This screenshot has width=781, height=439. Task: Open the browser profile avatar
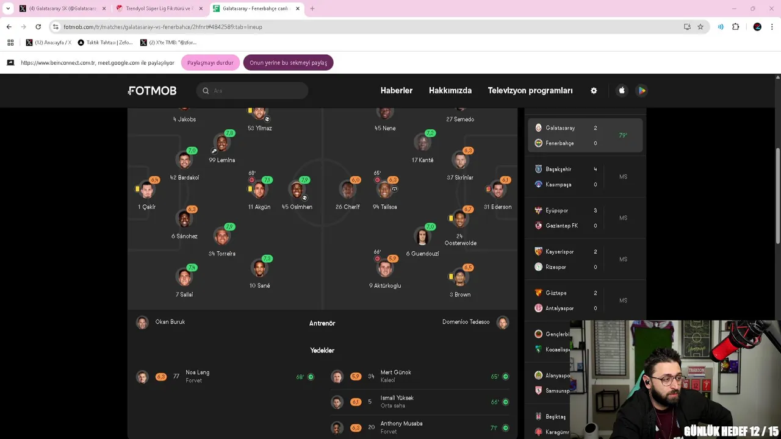pos(757,27)
